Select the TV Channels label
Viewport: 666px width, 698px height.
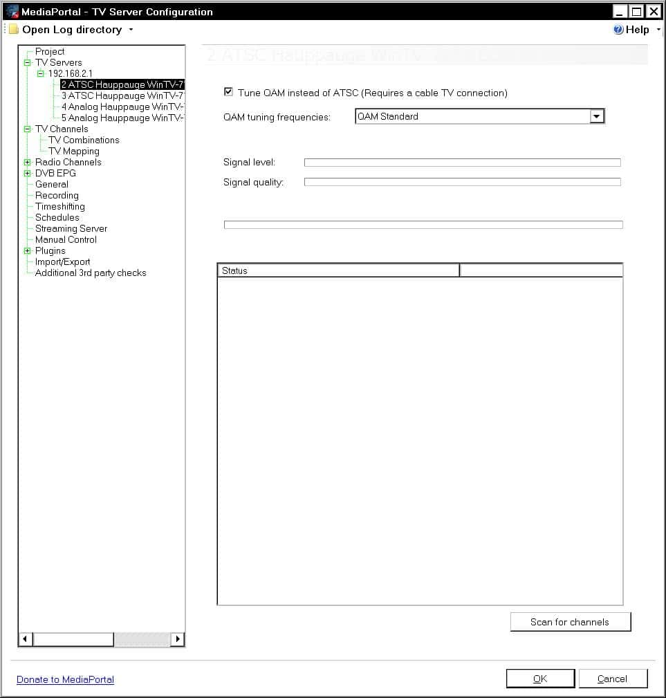click(62, 129)
